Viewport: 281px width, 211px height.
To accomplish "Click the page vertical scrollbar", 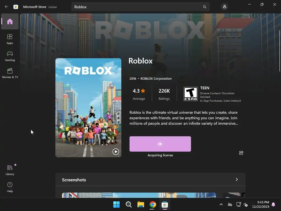I will tap(280, 51).
